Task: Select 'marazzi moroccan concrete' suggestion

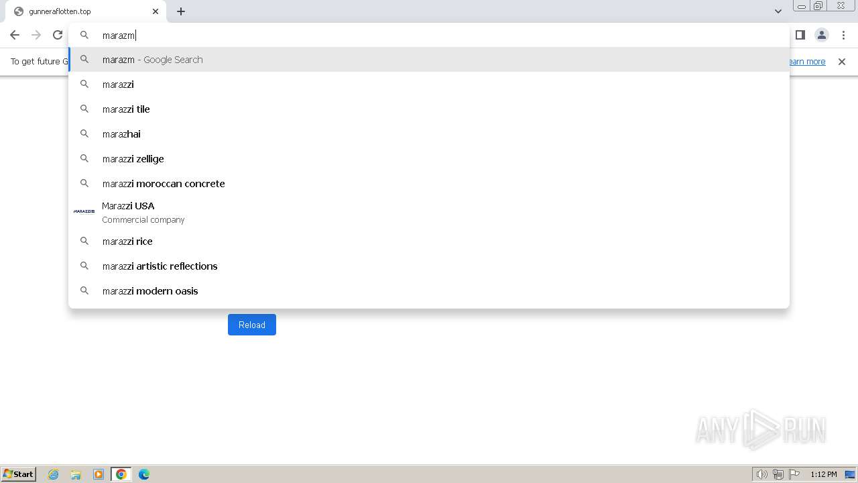Action: click(429, 184)
